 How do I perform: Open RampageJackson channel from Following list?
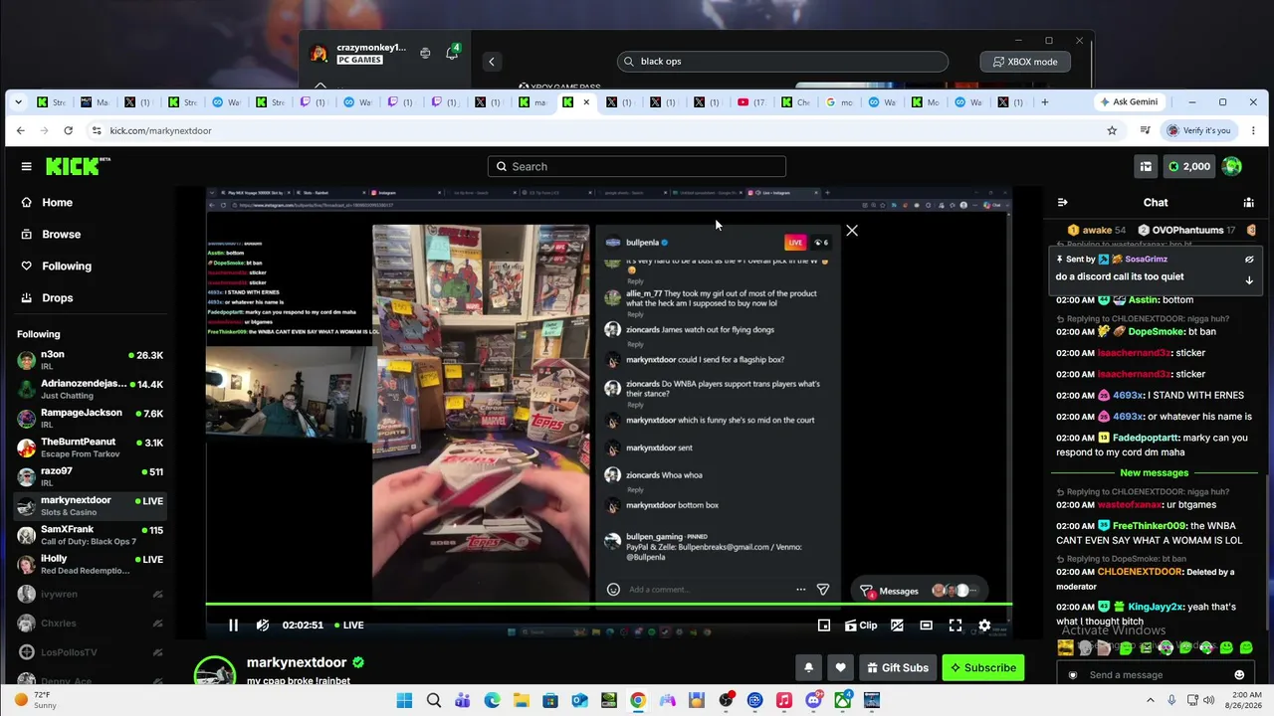[x=91, y=418]
